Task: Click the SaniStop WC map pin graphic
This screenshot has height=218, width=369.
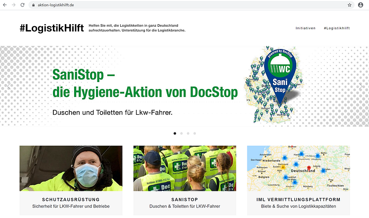Action: [280, 78]
